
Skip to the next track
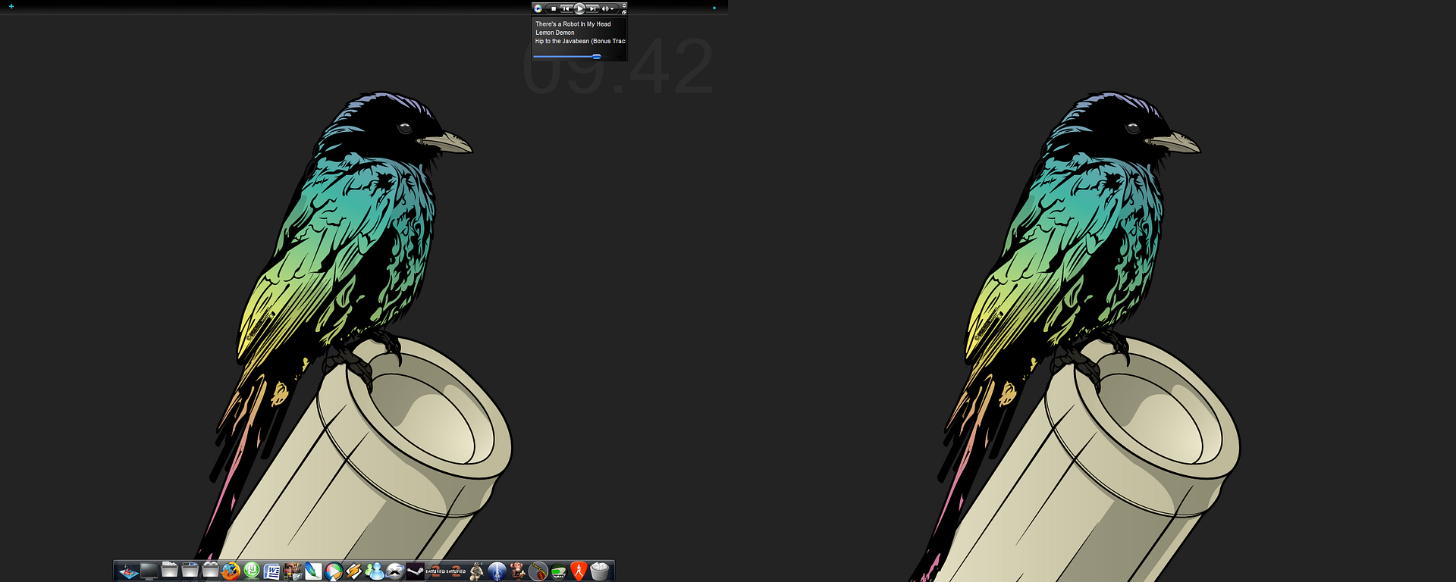pyautogui.click(x=593, y=8)
